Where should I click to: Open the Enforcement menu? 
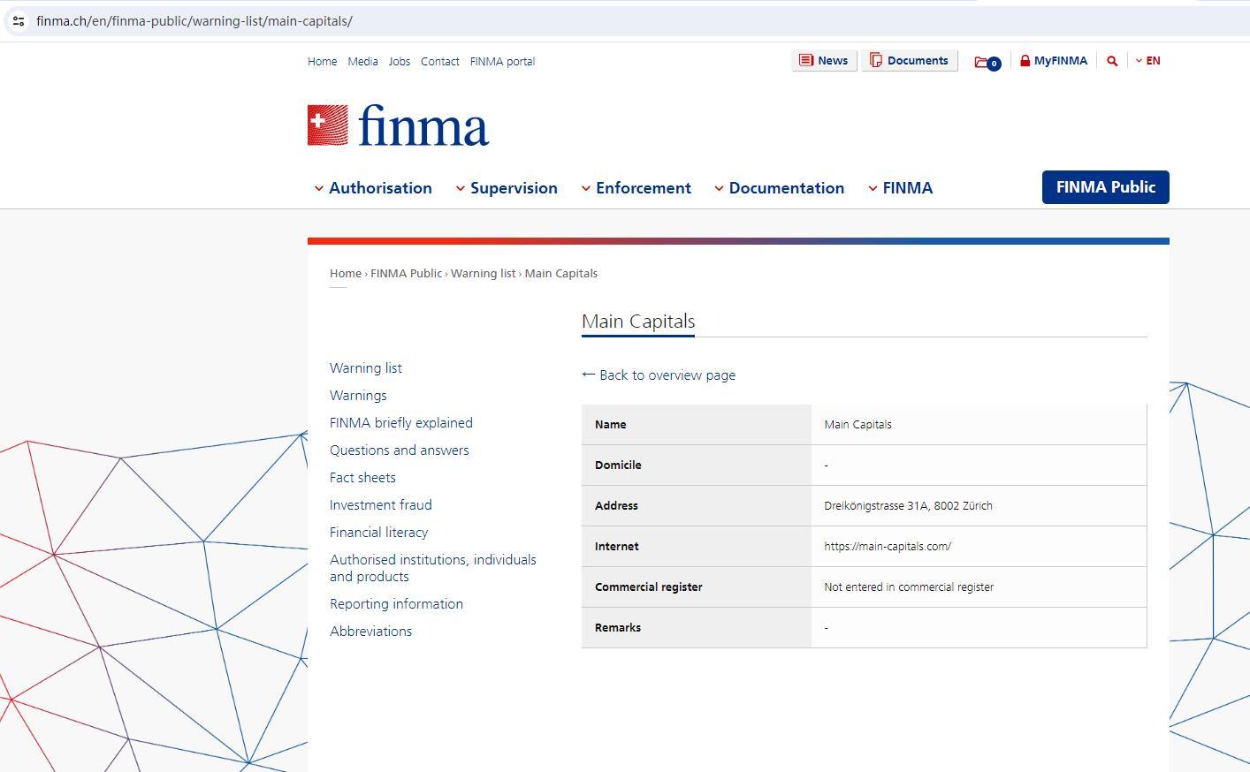(636, 188)
